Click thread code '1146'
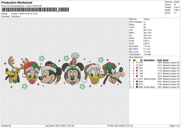 (x=160, y=85)
